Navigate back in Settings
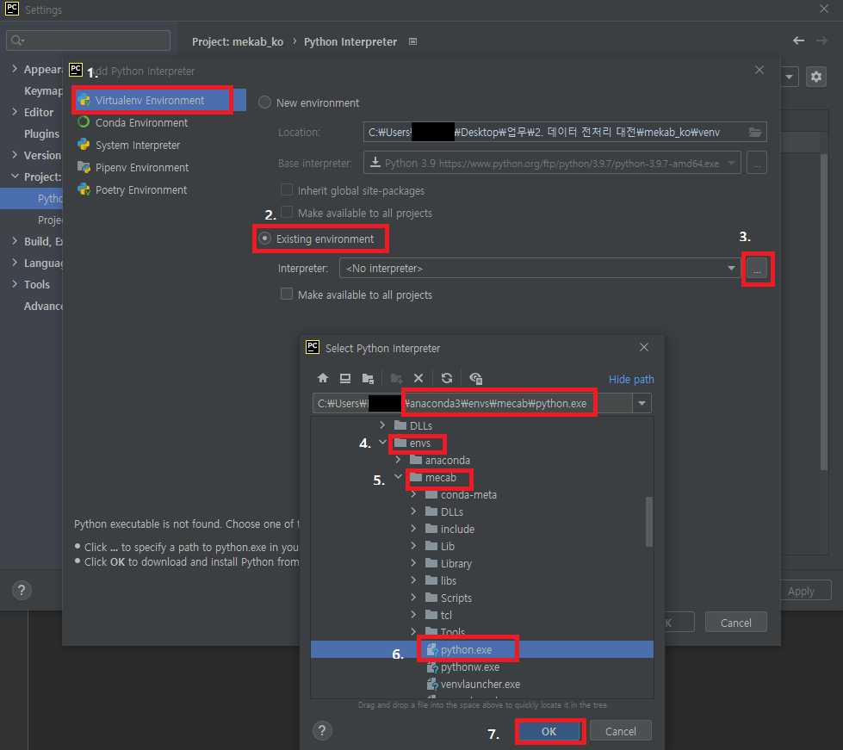The height and width of the screenshot is (750, 843). click(x=798, y=40)
